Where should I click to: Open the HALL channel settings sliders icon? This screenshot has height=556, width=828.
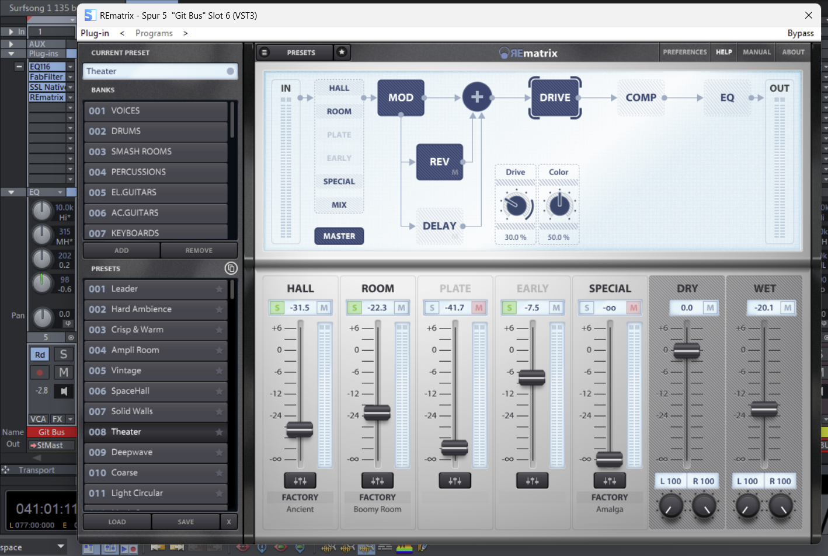[300, 481]
